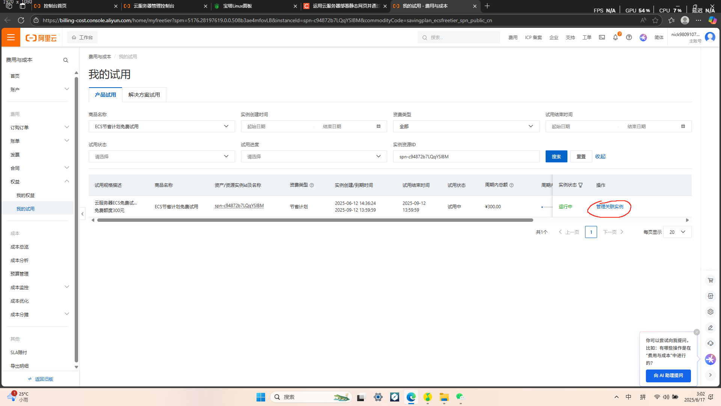This screenshot has height=406, width=721.
Task: Open calendar icon for 实例创建时间
Action: (x=379, y=126)
